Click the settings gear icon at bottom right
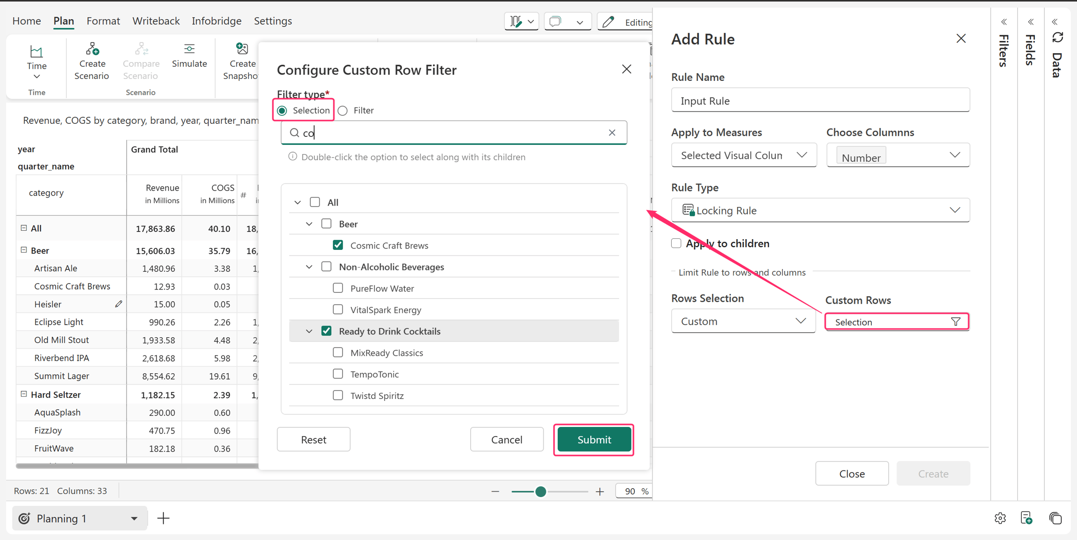1077x540 pixels. coord(1000,518)
